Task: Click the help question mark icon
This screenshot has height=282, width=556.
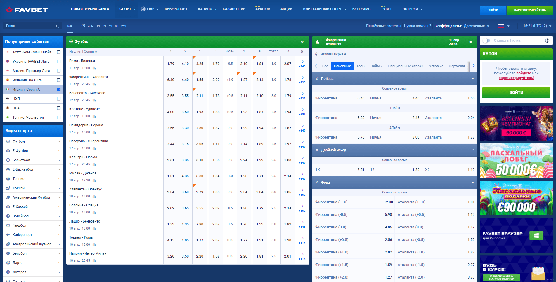Action: (x=547, y=41)
